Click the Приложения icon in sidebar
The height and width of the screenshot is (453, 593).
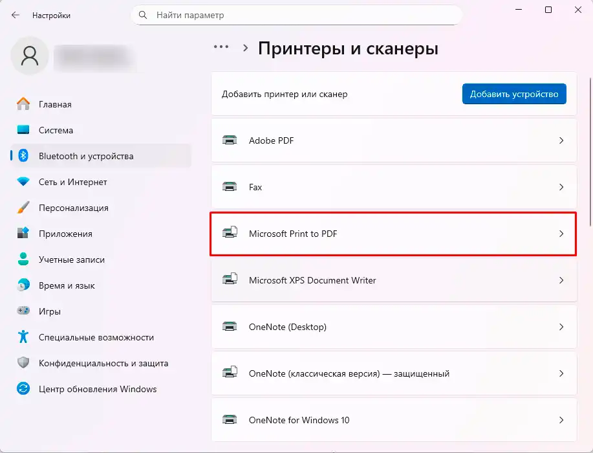point(24,234)
